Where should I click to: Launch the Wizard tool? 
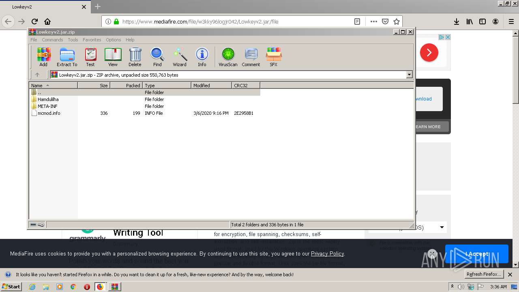coord(180,57)
